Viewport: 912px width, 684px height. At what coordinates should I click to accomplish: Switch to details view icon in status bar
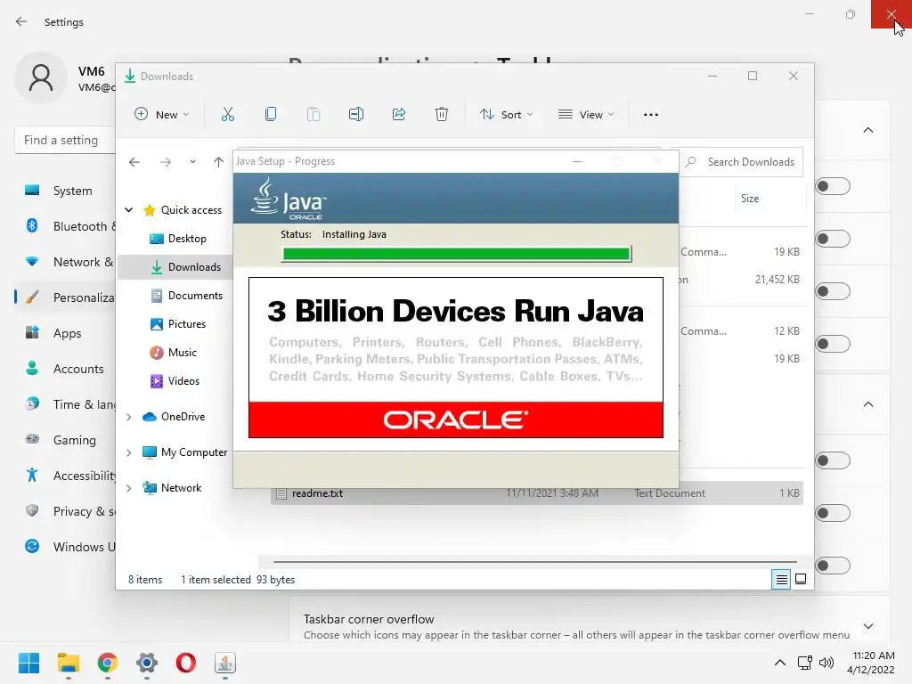tap(781, 579)
